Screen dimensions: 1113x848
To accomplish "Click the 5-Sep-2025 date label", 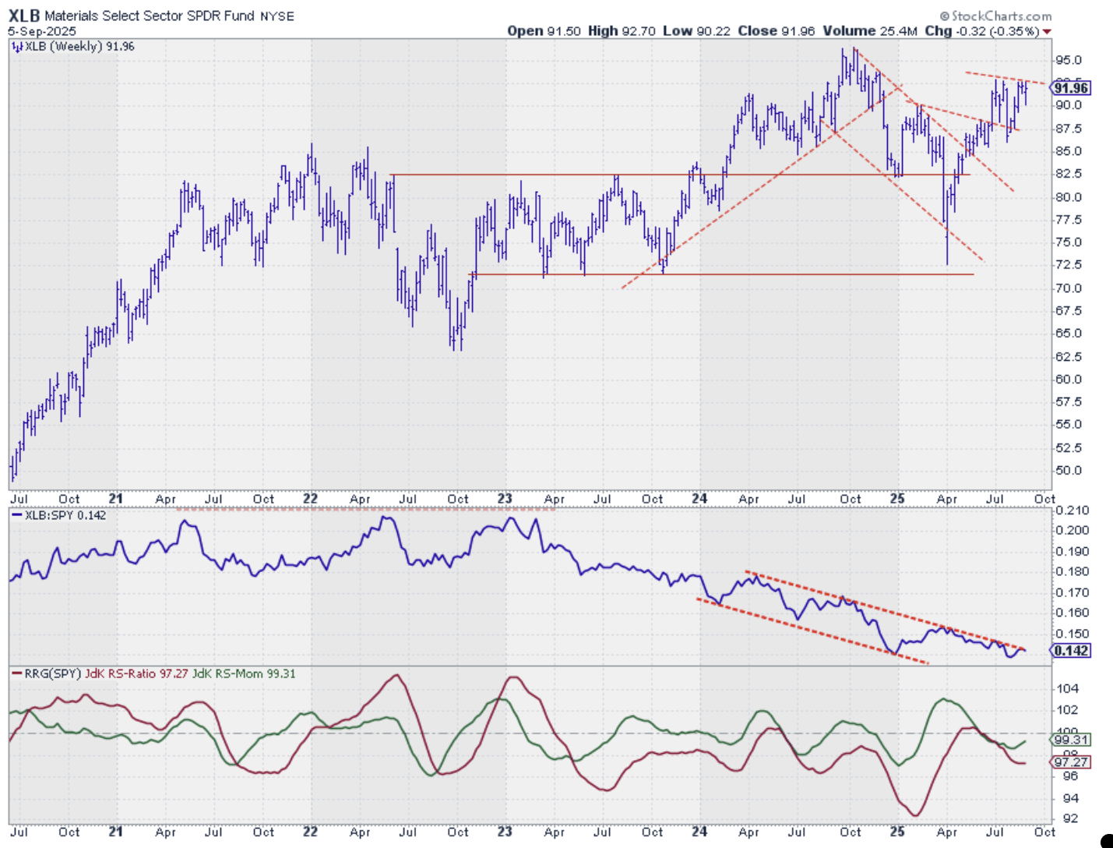I will [42, 31].
